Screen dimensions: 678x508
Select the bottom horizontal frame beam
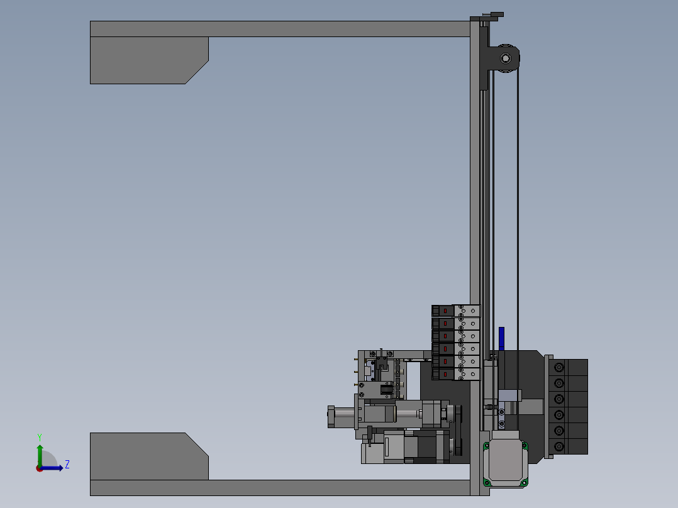click(280, 488)
